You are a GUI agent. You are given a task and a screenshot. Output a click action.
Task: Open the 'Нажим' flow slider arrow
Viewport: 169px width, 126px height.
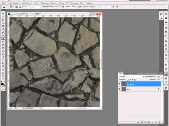pyautogui.click(x=76, y=7)
